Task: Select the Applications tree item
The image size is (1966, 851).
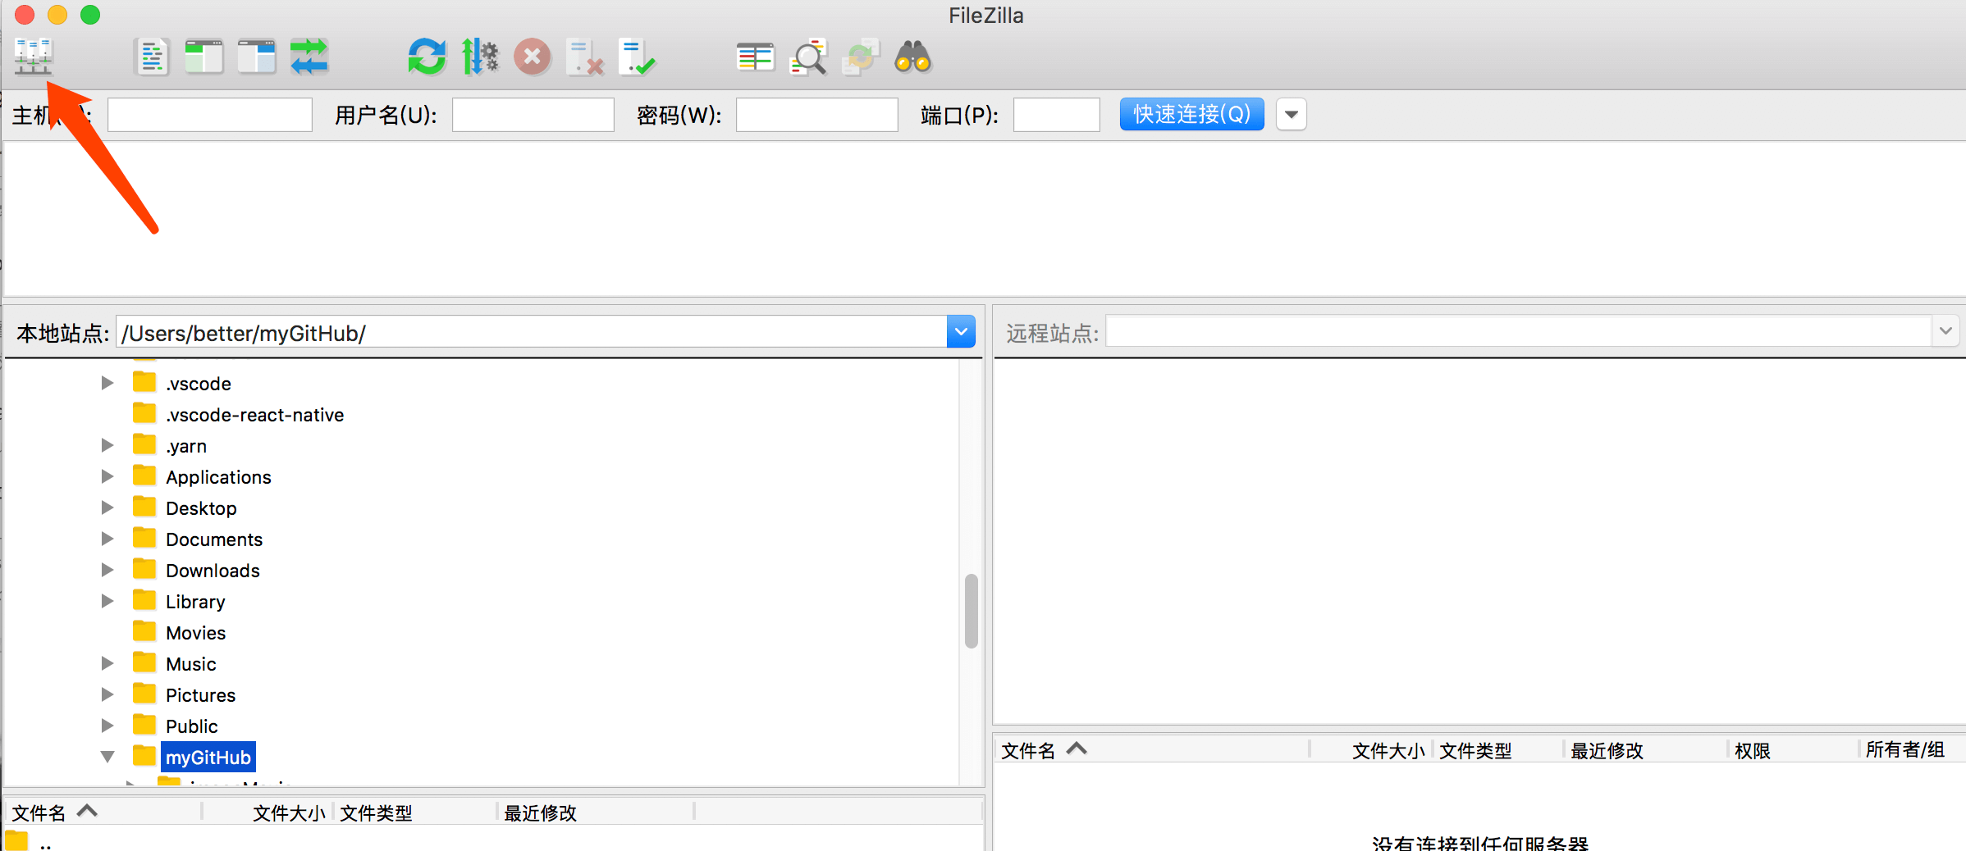Action: pos(218,477)
